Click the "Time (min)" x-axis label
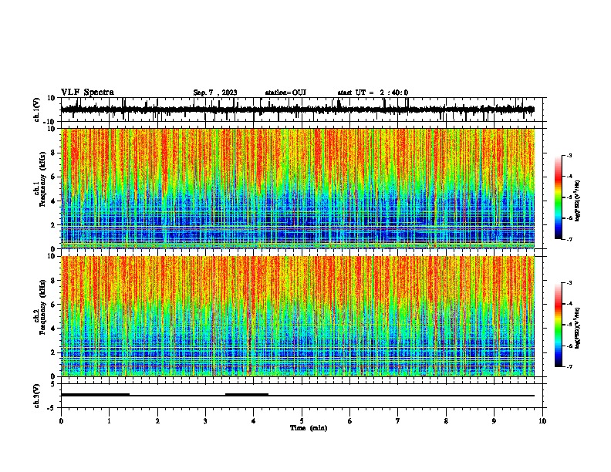Viewport: 611px width, 472px height. tap(309, 428)
